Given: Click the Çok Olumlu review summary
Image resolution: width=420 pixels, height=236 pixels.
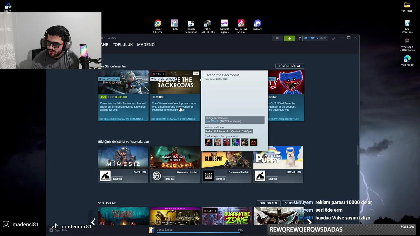Looking at the screenshot, I should point(212,121).
